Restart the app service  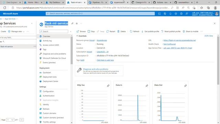coord(111,31)
